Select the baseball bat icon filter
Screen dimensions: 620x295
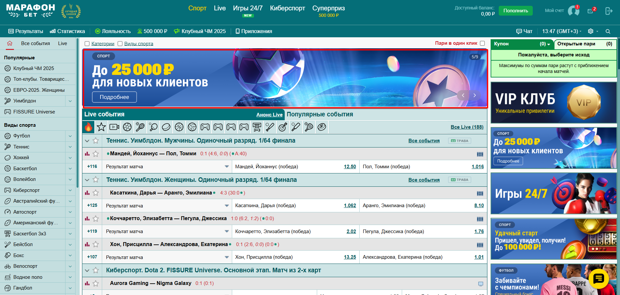[270, 127]
